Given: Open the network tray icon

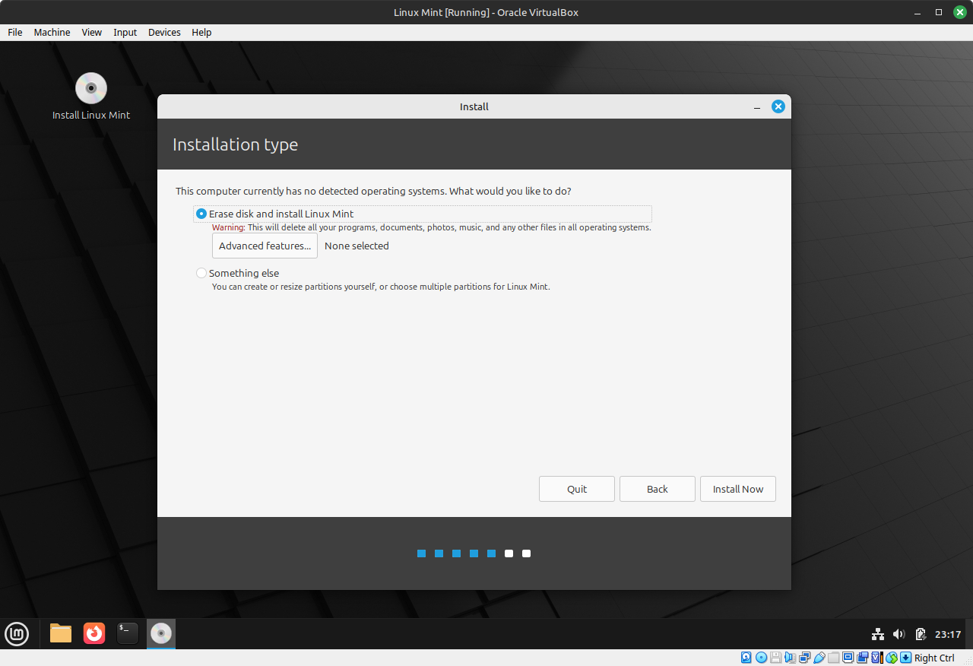Looking at the screenshot, I should tap(877, 634).
